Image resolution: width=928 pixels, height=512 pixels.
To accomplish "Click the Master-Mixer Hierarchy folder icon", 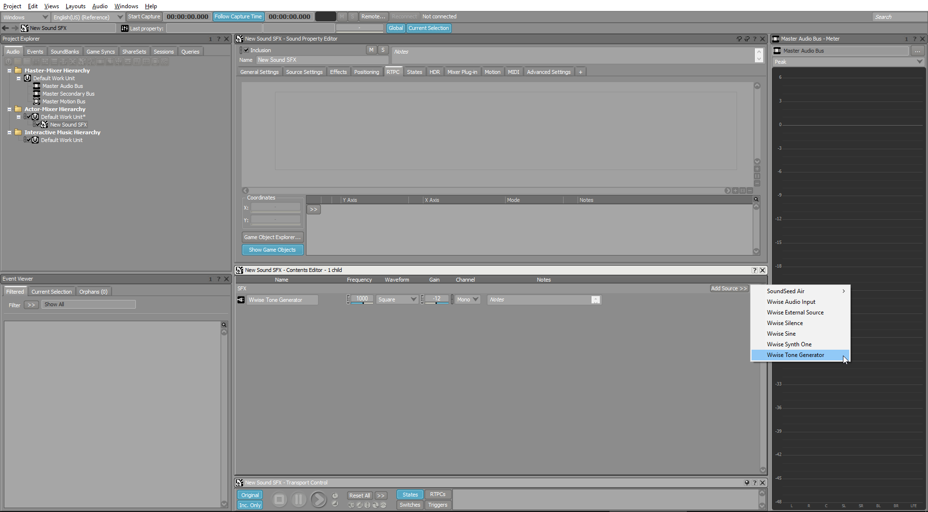I will coord(18,71).
